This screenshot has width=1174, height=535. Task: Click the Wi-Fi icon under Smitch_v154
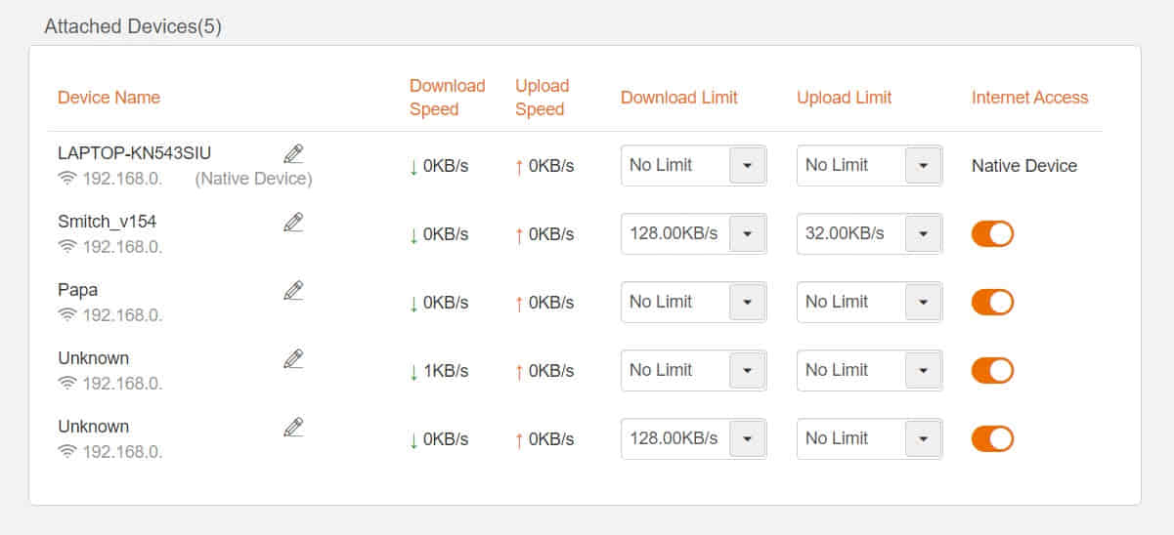tap(67, 246)
